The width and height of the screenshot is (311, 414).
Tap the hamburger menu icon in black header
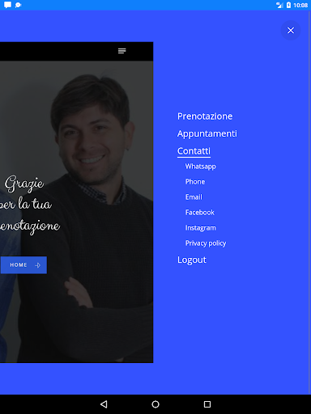122,51
